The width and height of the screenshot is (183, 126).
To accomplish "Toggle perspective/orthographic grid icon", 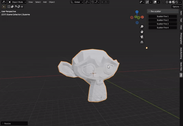I will click(142, 42).
